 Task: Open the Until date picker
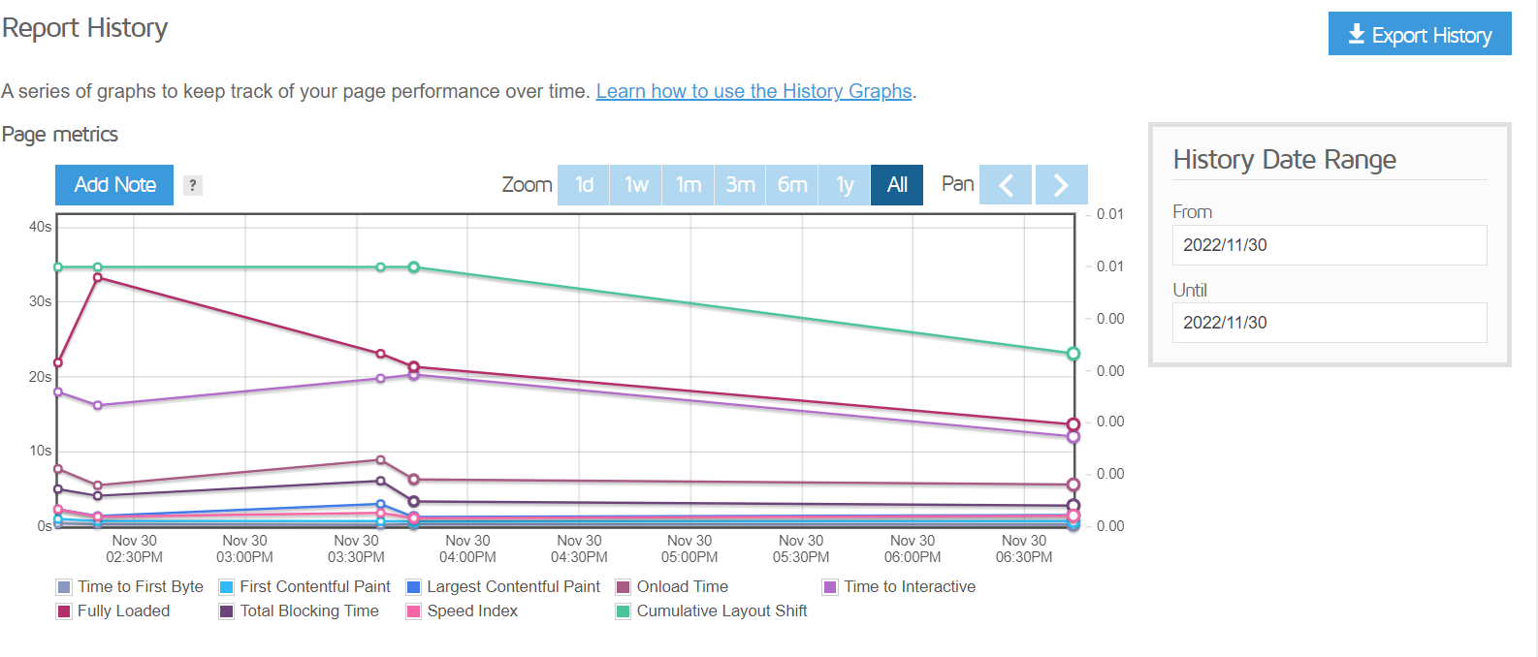pyautogui.click(x=1330, y=323)
